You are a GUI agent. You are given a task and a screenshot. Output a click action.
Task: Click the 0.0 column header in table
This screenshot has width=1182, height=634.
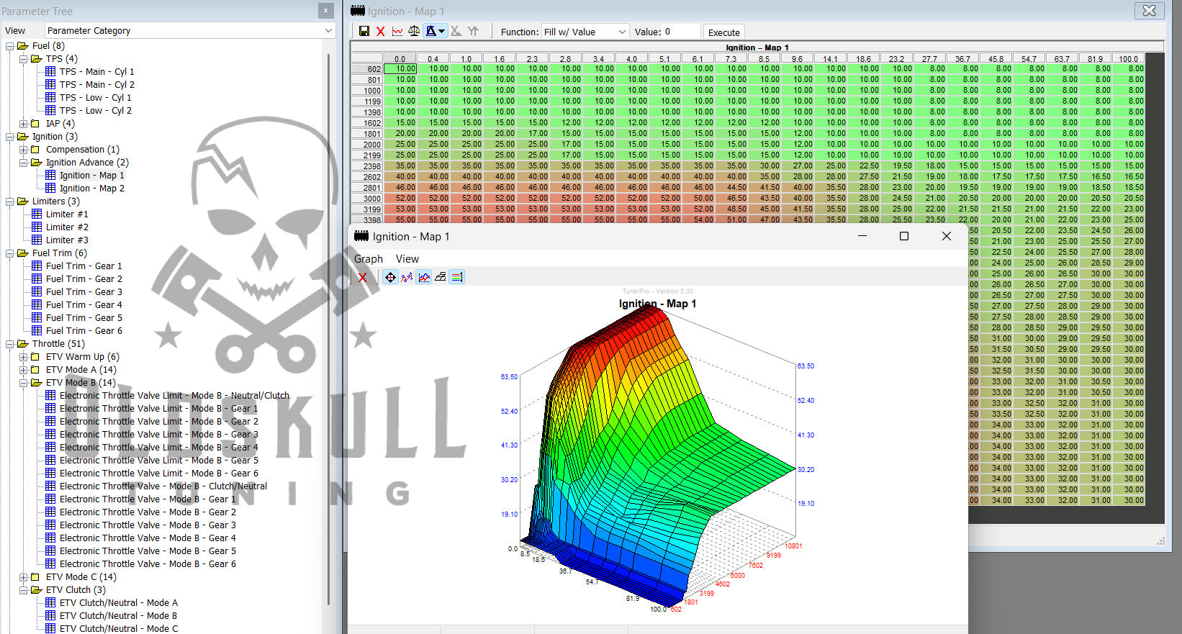point(400,58)
